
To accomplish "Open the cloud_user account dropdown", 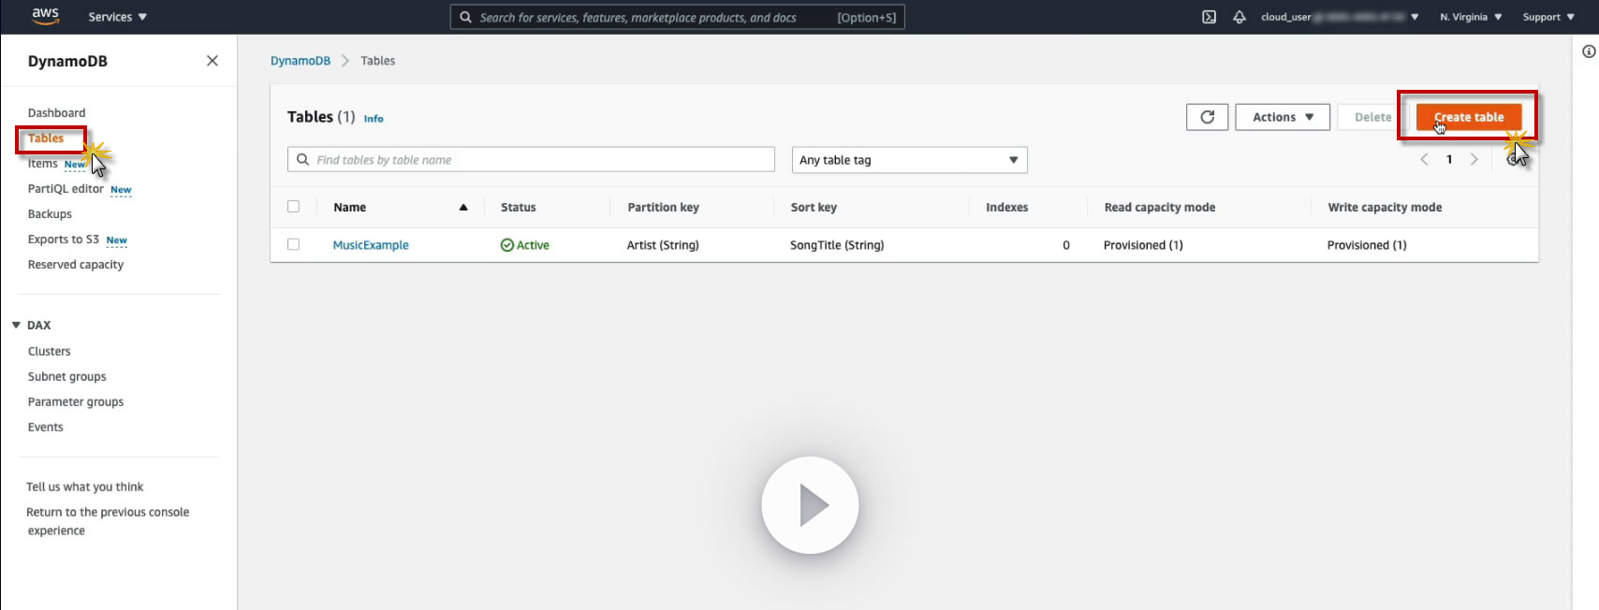I will tap(1340, 17).
